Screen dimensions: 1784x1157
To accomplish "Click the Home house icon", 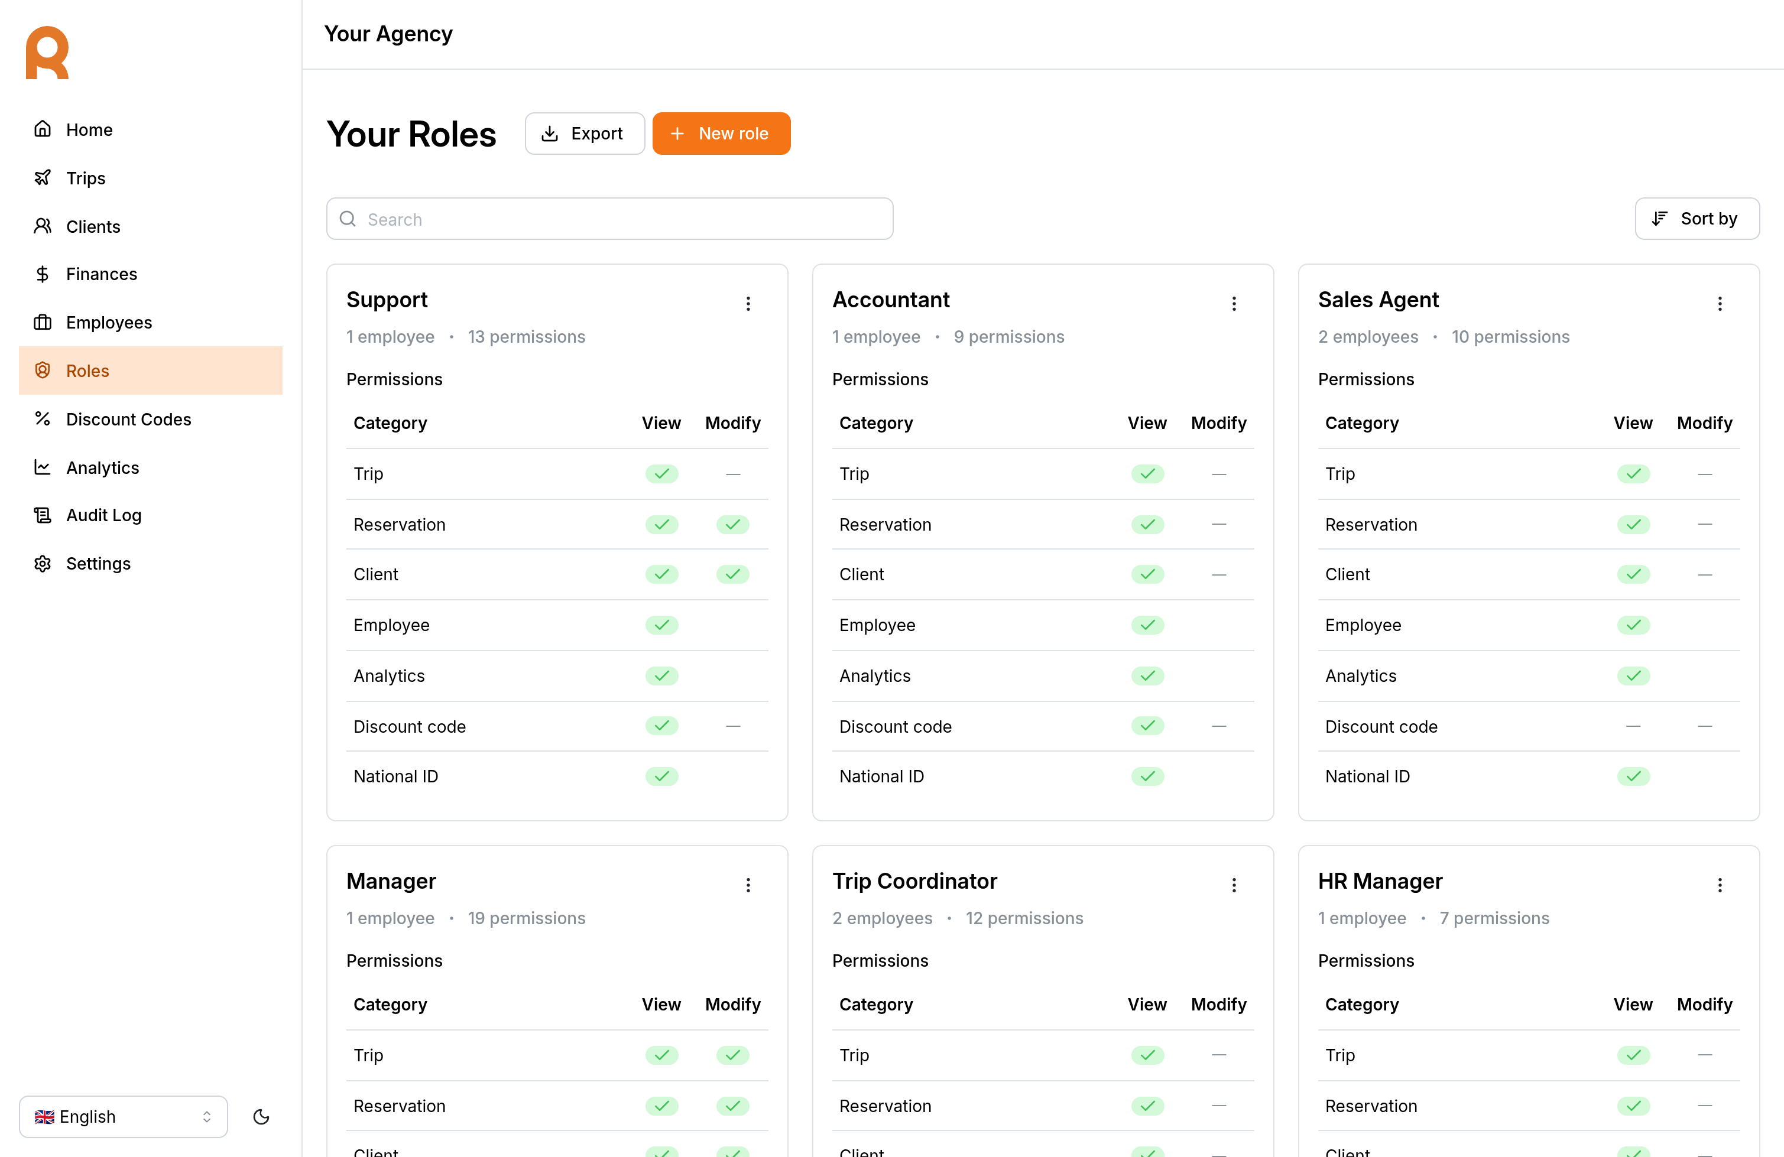I will coord(43,129).
